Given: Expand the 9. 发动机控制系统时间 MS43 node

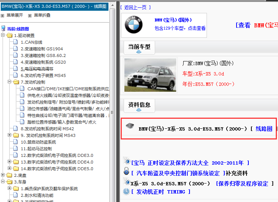Looking at the screenshot, I should [x=9, y=135].
